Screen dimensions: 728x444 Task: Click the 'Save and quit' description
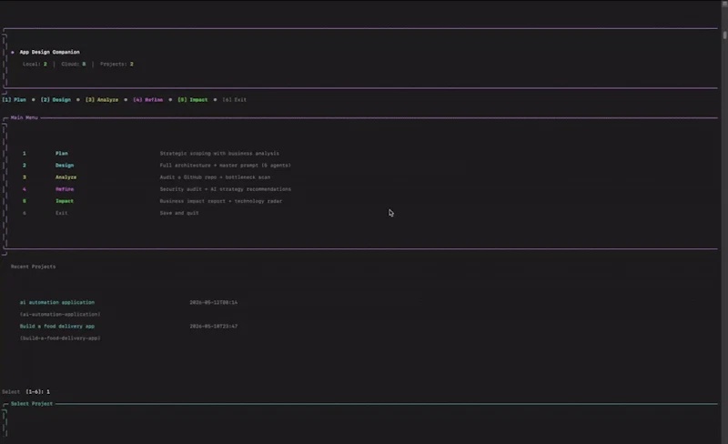[179, 213]
